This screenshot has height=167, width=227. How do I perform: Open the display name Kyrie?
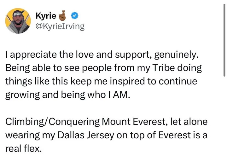click(46, 16)
